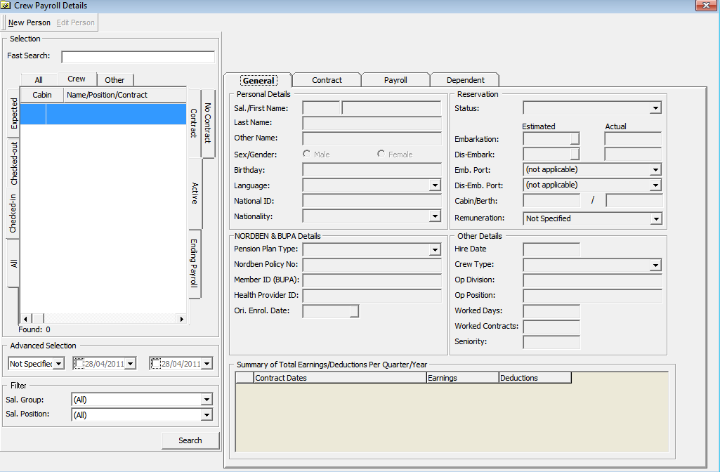Screen dimensions: 720x472
Task: Expand the Sal. Group filter dropdown
Action: [x=207, y=400]
